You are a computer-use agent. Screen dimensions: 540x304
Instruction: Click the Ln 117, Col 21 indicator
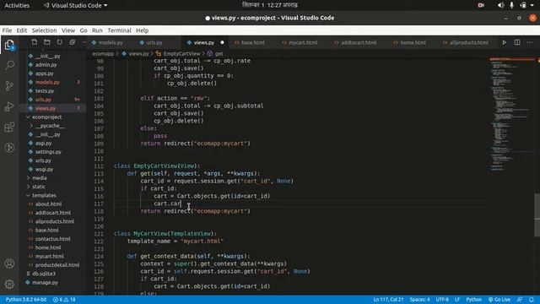pos(388,300)
